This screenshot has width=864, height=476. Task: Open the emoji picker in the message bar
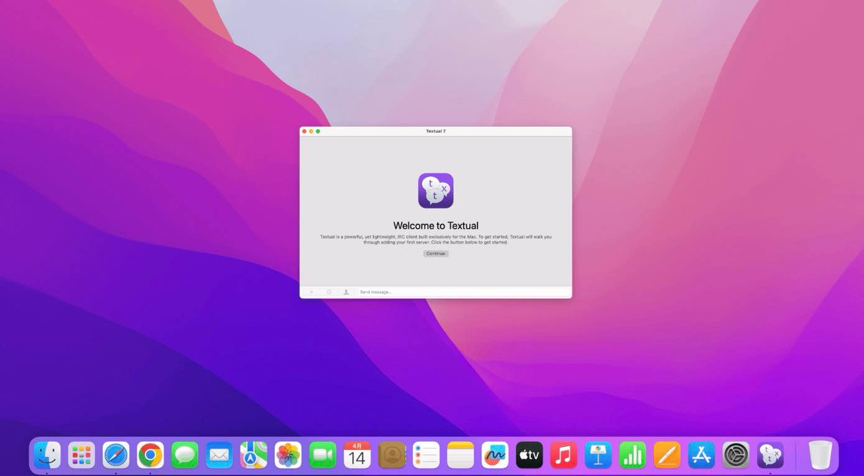pyautogui.click(x=329, y=291)
